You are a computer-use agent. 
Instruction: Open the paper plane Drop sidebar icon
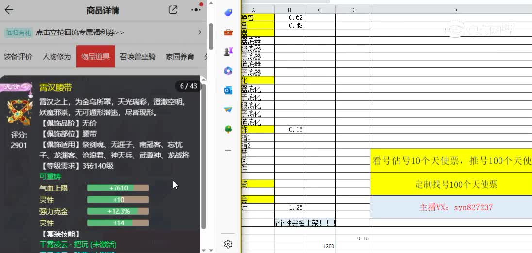tap(228, 110)
